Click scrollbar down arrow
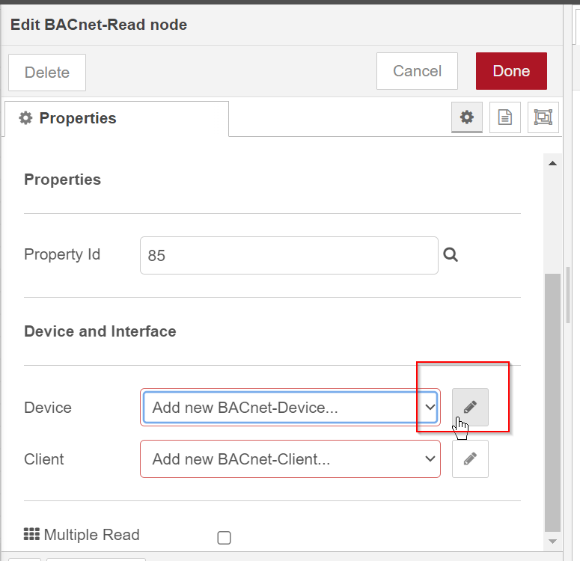Viewport: 580px width, 561px height. 552,542
